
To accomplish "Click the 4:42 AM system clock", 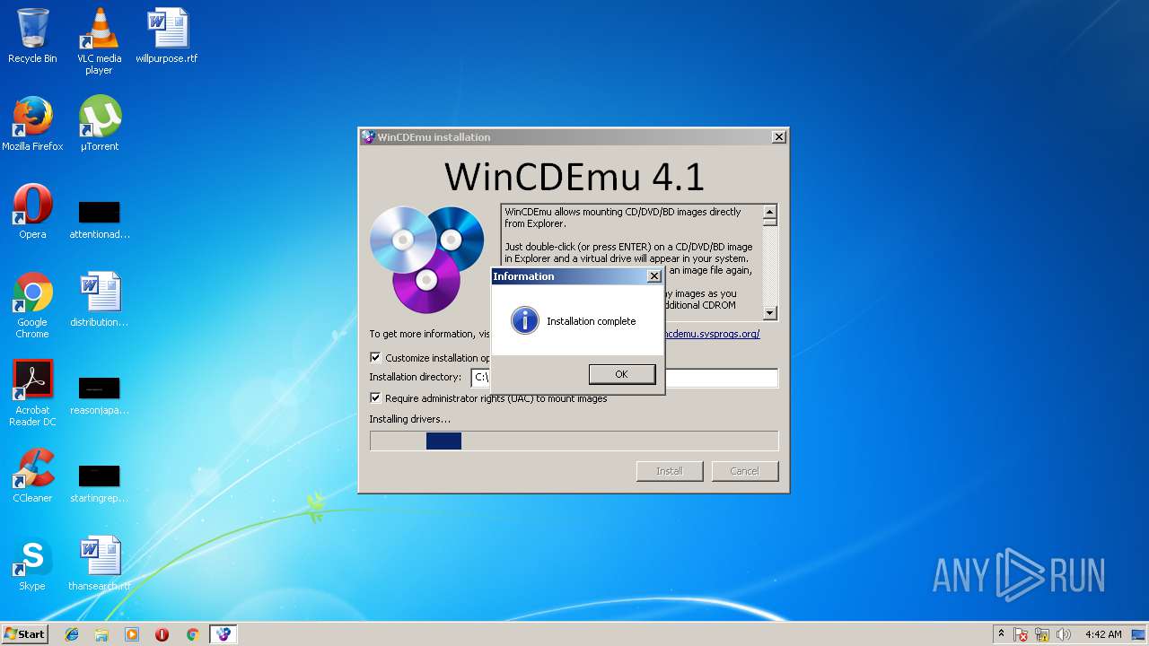I will point(1102,634).
